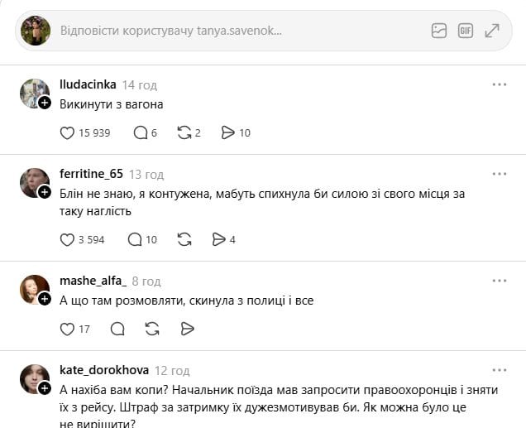The height and width of the screenshot is (428, 526).
Task: Open the GIF picker in reply box
Action: 466,31
